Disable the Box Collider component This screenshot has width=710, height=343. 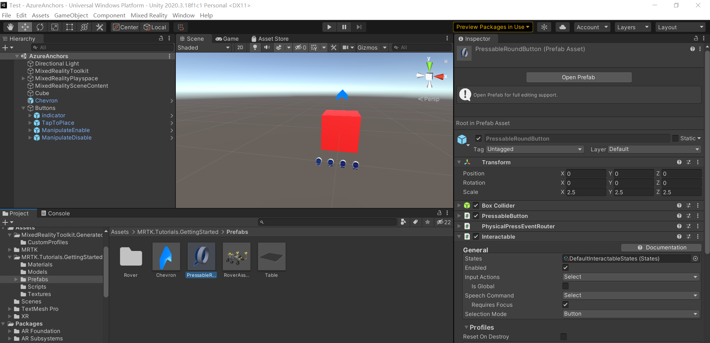click(x=476, y=205)
